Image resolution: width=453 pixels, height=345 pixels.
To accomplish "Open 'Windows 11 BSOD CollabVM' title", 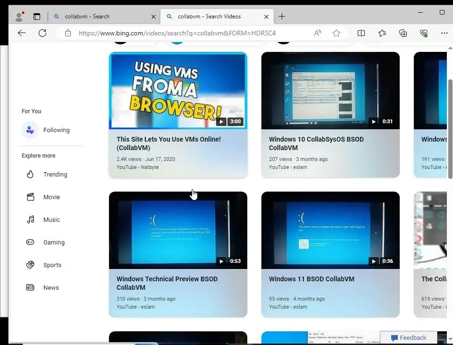I will (311, 279).
